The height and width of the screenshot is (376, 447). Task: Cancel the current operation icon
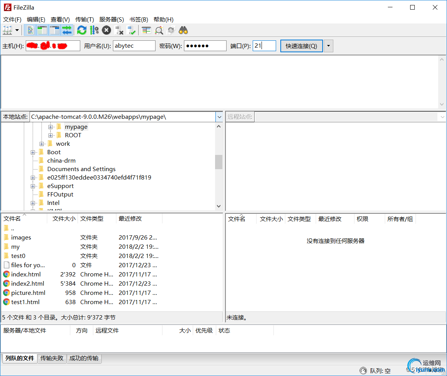point(106,30)
